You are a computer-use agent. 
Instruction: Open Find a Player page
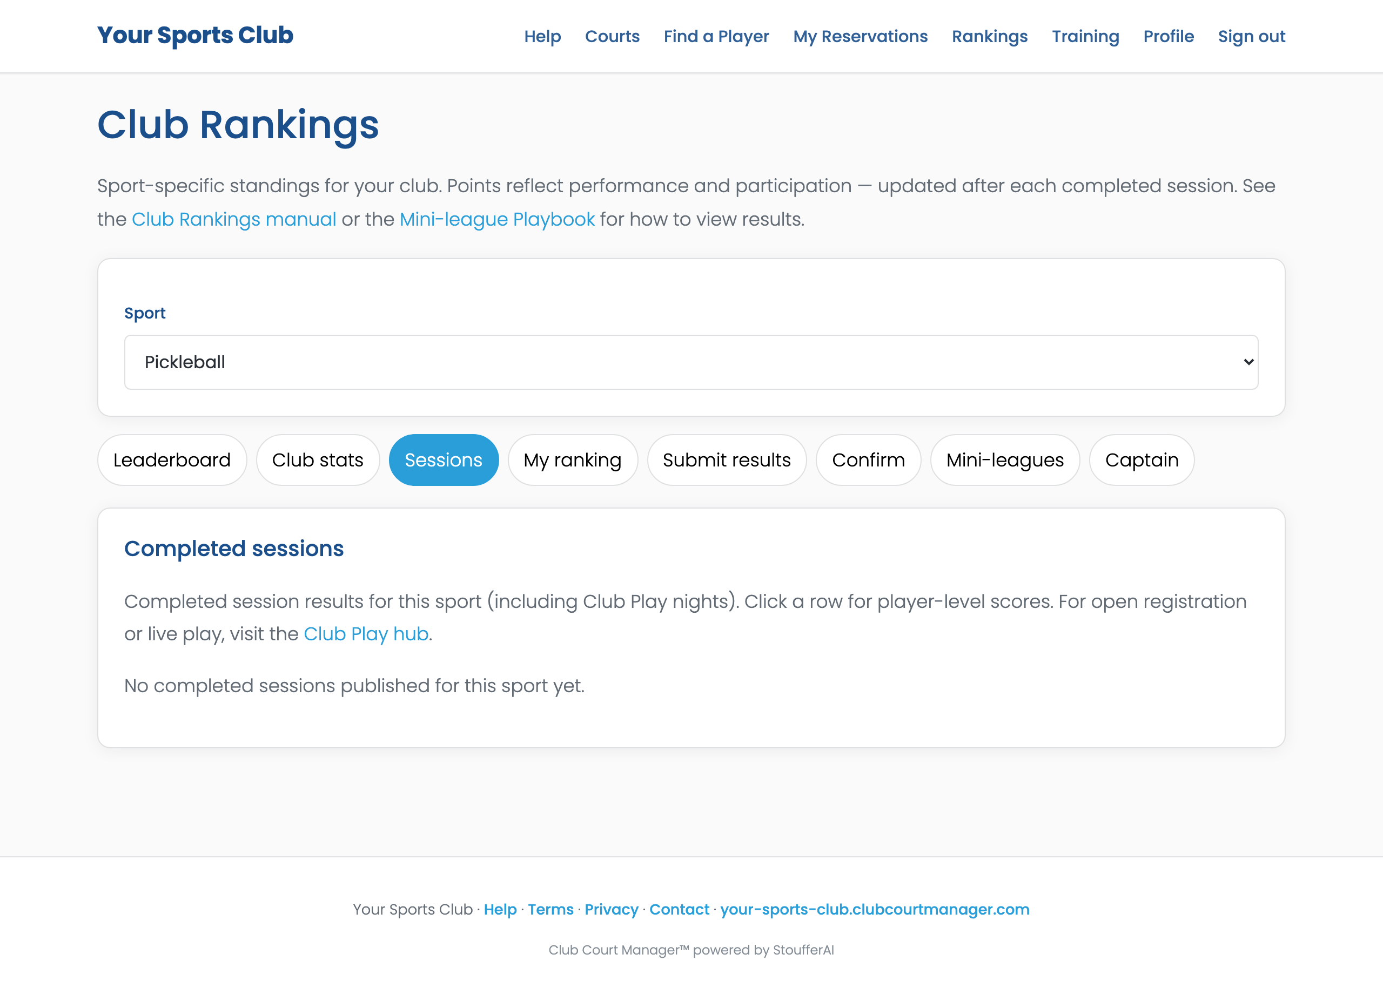716,37
